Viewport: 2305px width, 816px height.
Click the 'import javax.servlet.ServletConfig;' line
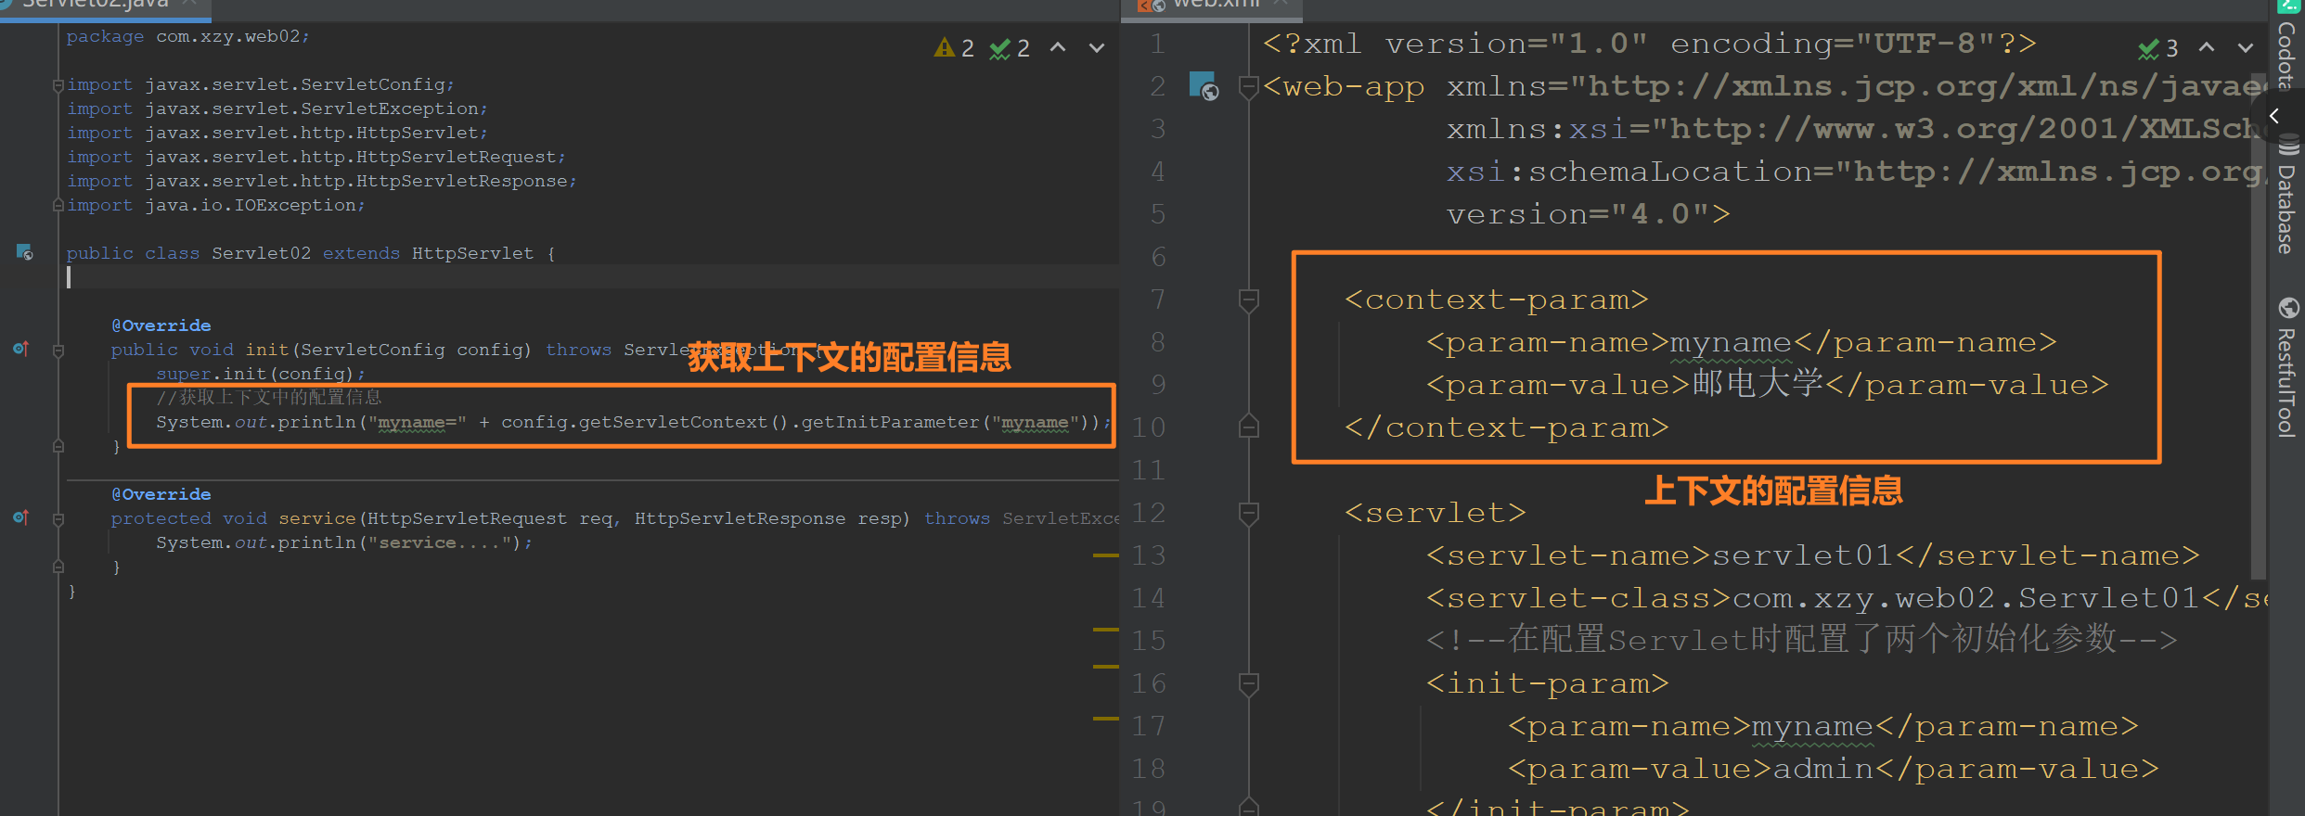pos(260,85)
